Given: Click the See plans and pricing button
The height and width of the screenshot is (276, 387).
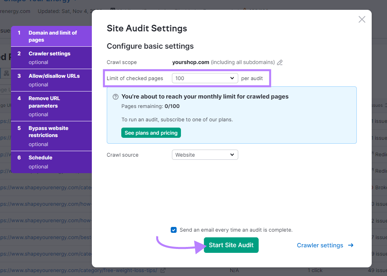Looking at the screenshot, I should pos(151,133).
